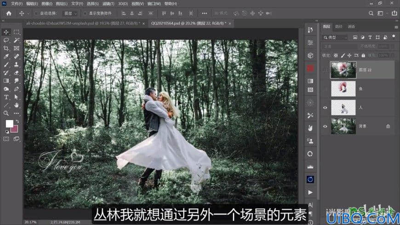Viewport: 400px width, 225px height.
Task: Enable show transform controls checkbox
Action: 85,13
